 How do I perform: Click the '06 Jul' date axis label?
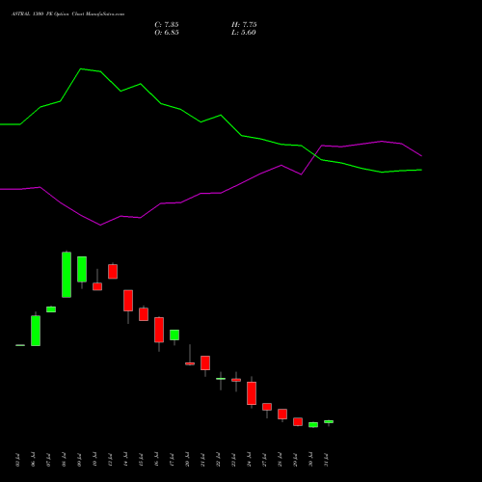click(x=33, y=460)
